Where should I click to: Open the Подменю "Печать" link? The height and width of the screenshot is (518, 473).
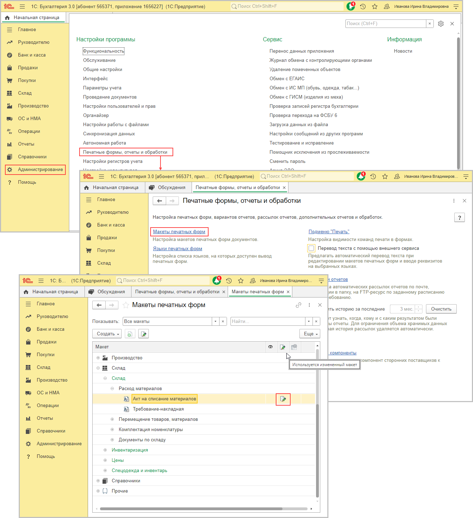pos(329,232)
